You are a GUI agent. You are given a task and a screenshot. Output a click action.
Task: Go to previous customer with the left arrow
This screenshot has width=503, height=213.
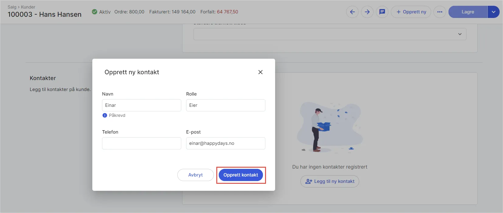[352, 12]
